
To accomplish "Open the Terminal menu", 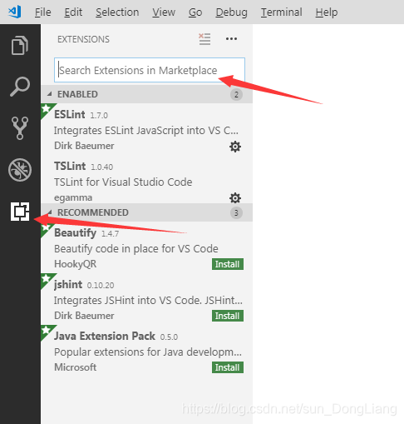I will [x=281, y=12].
